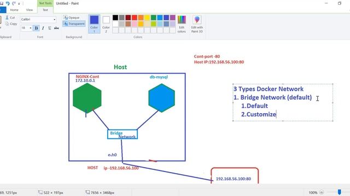Click the '172.10.0.1' address label

[x=85, y=81]
